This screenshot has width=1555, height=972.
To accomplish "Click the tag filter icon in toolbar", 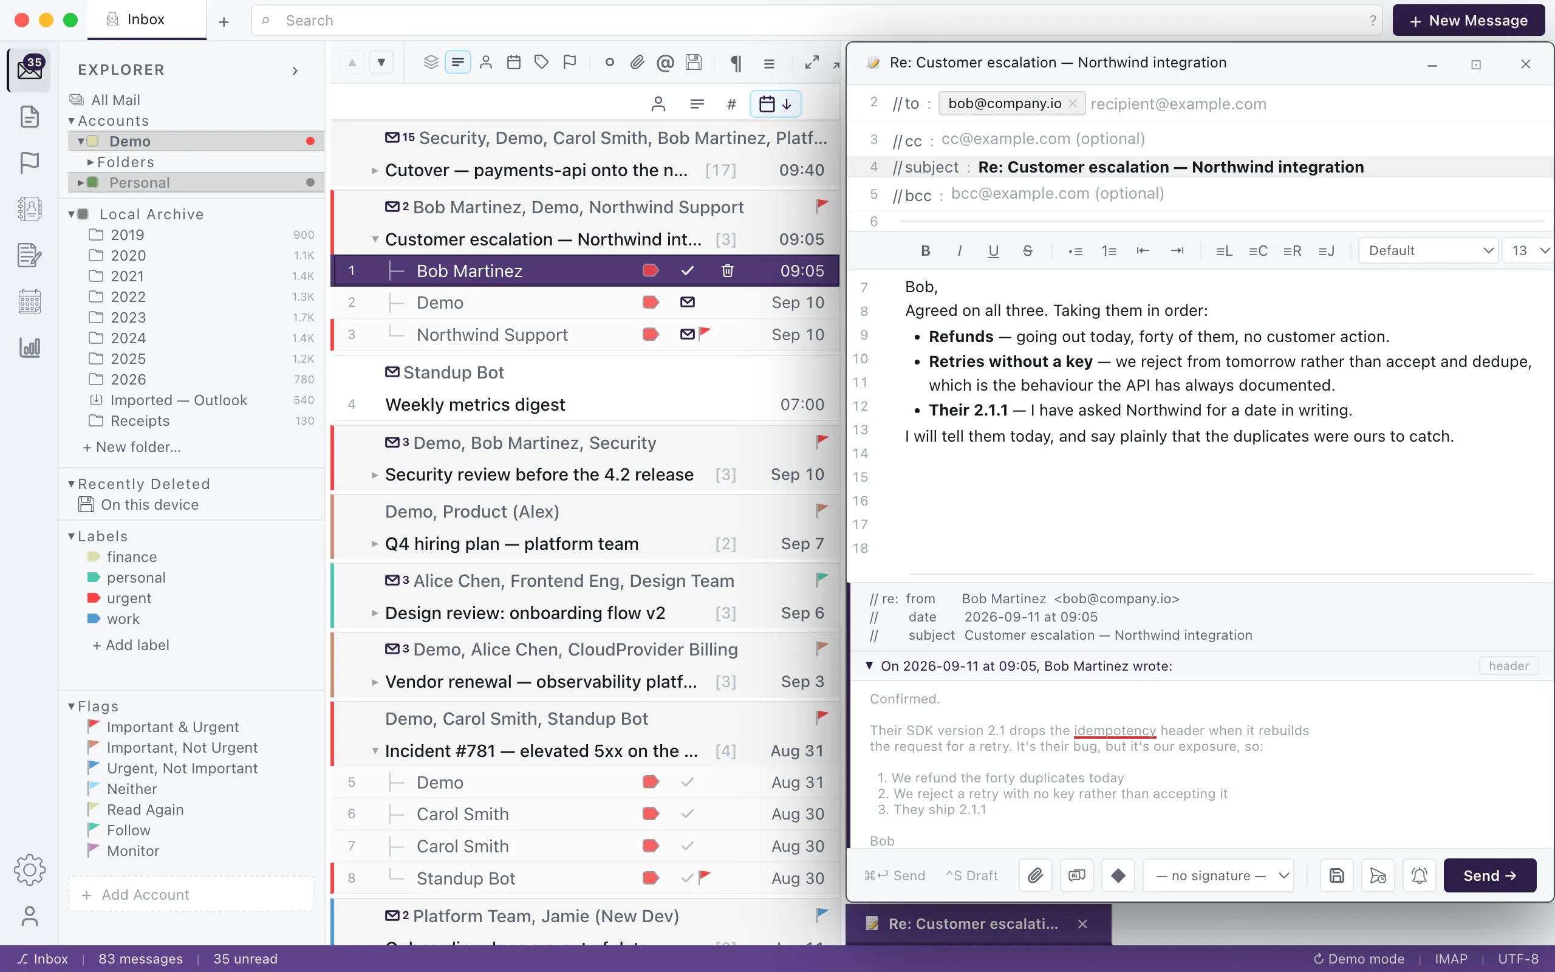I will tap(542, 63).
